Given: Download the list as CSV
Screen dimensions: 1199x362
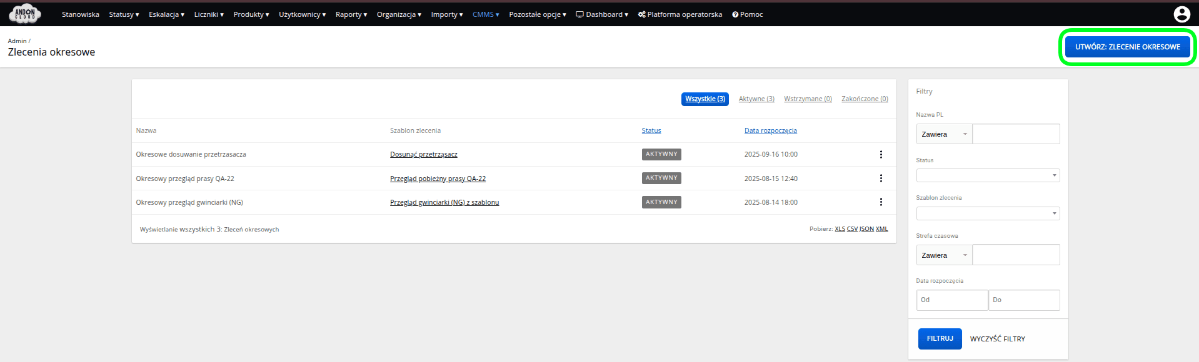Looking at the screenshot, I should [852, 229].
